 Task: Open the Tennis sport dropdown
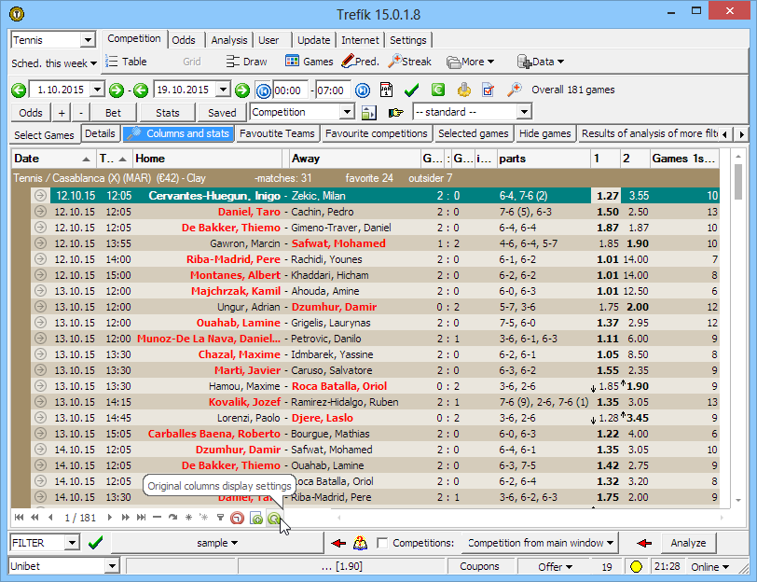coord(88,40)
